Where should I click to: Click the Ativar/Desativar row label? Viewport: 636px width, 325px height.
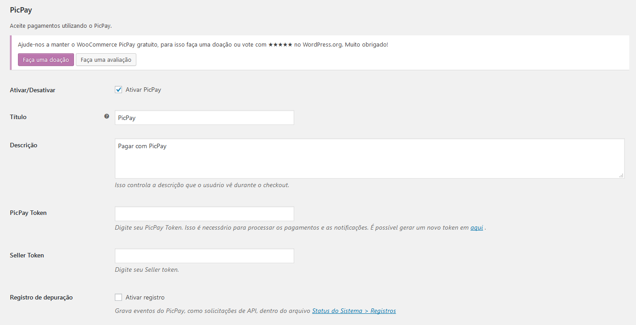32,90
